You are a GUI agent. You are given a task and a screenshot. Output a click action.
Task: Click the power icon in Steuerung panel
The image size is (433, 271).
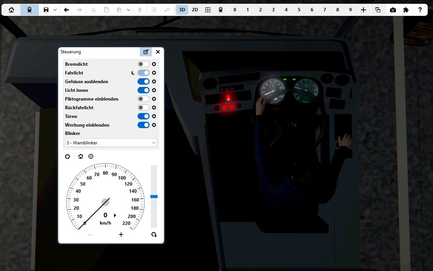[x=67, y=156]
